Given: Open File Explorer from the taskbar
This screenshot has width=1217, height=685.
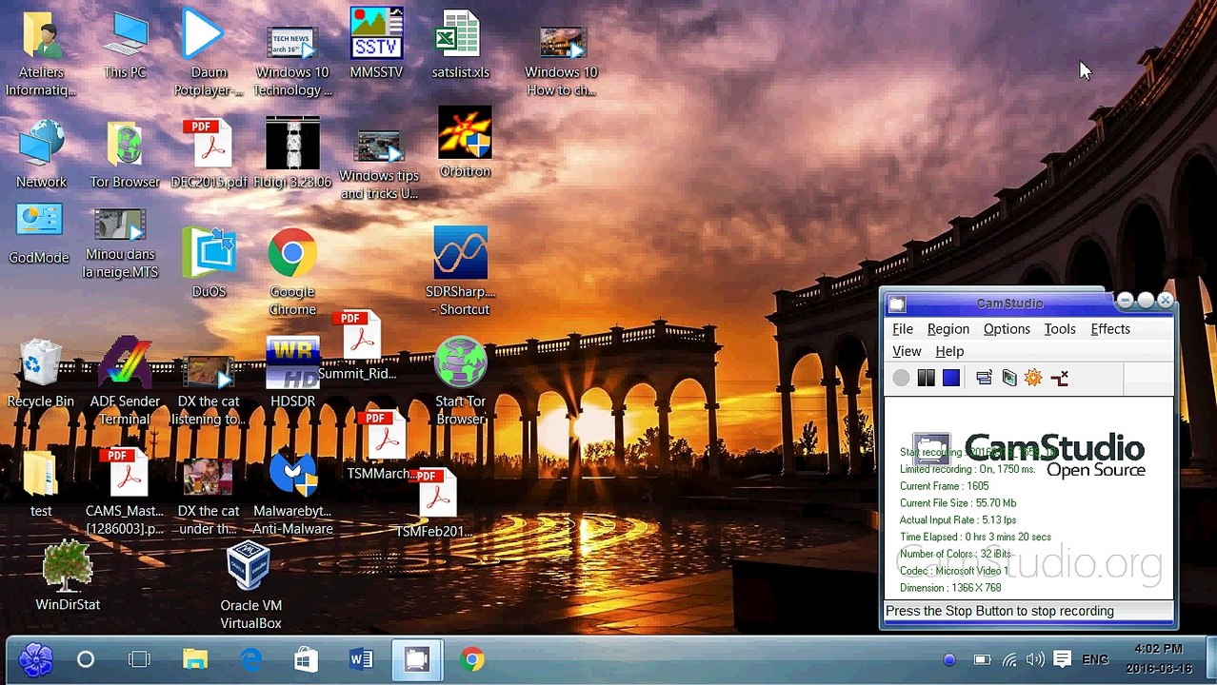Looking at the screenshot, I should point(195,659).
